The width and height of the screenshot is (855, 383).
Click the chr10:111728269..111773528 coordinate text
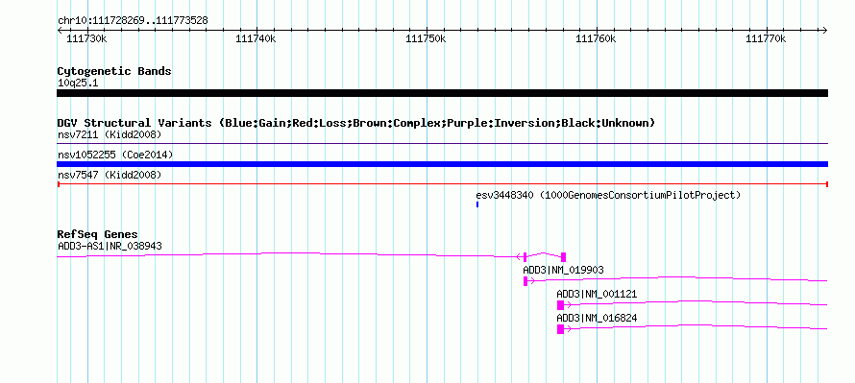[133, 21]
